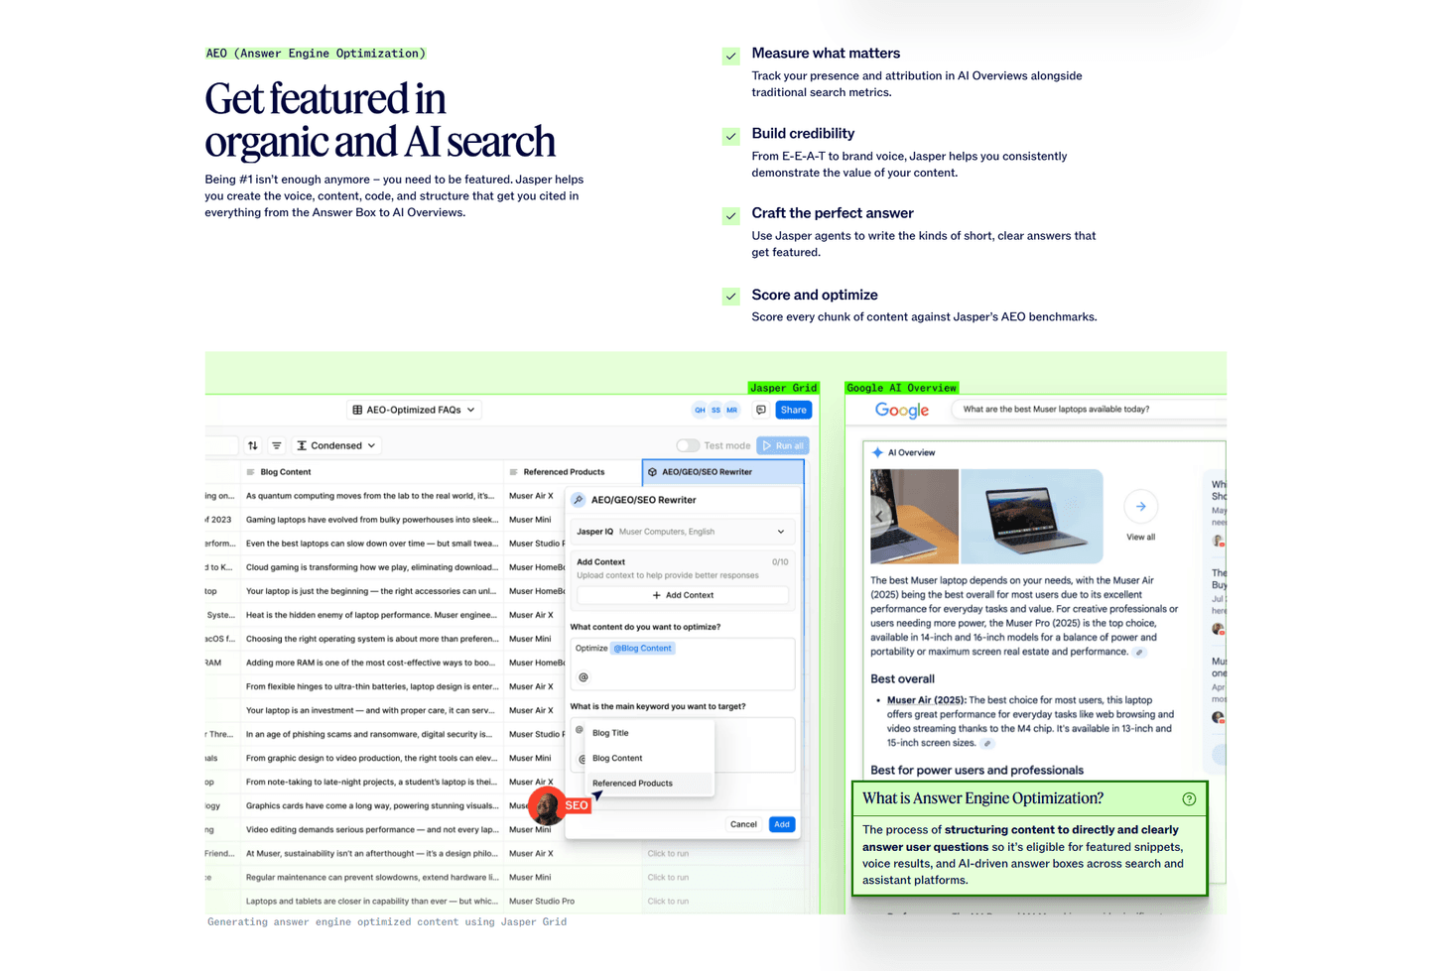Screen dimensions: 1429x971
Task: Select the QH collaborator avatar
Action: 700,410
